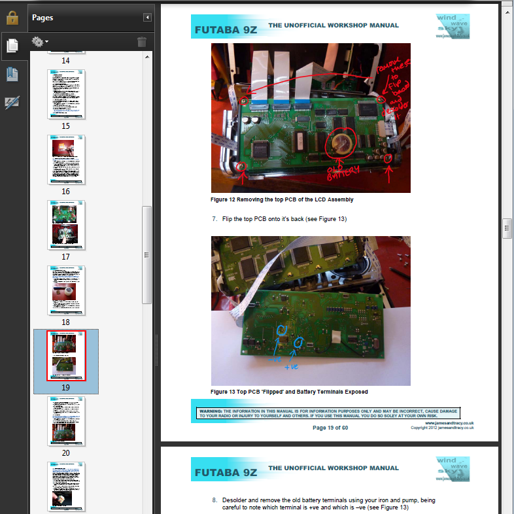Follow the www.jamesandtracy.co.uk footer link
The image size is (514, 514).
[449, 423]
